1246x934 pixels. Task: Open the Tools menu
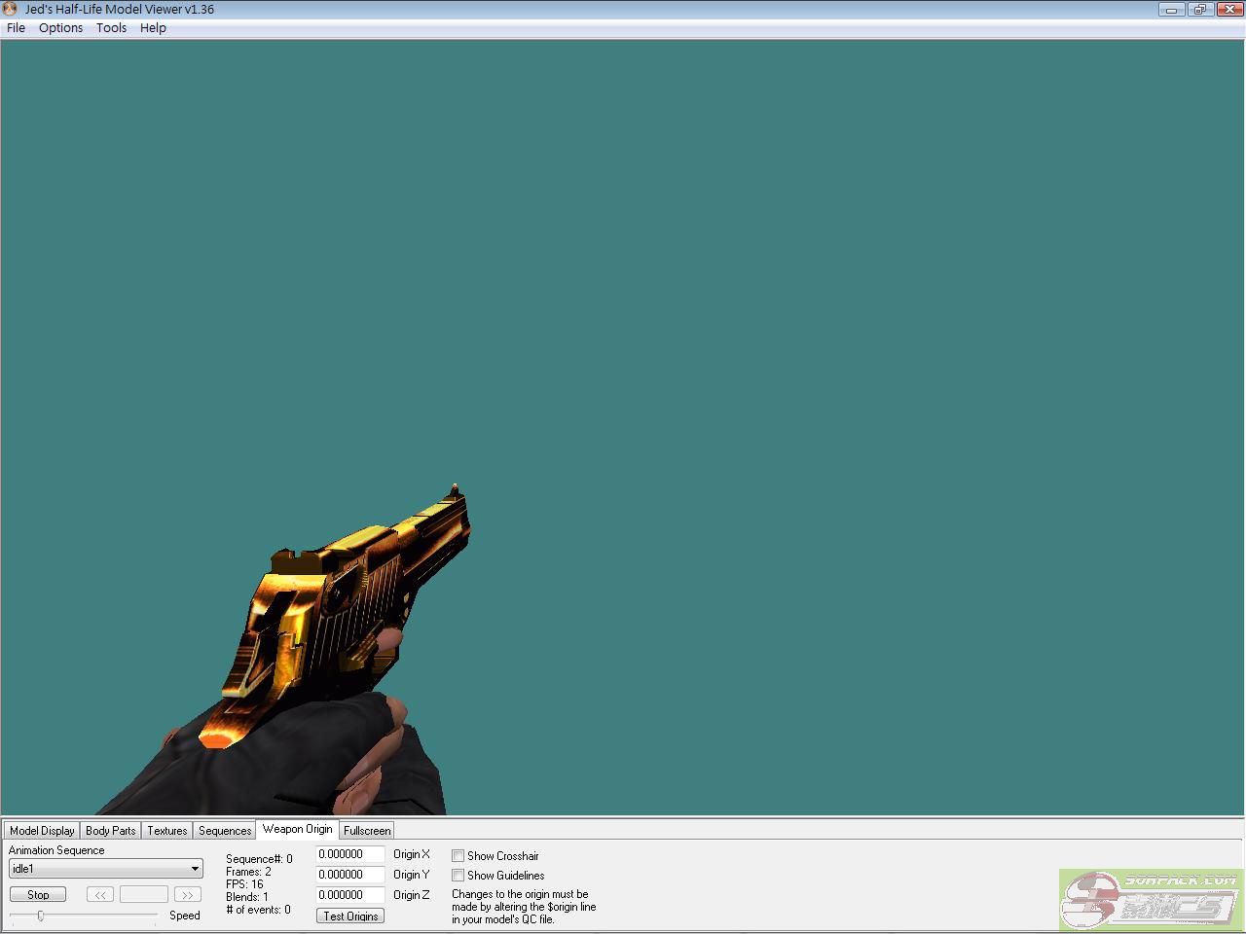coord(111,28)
